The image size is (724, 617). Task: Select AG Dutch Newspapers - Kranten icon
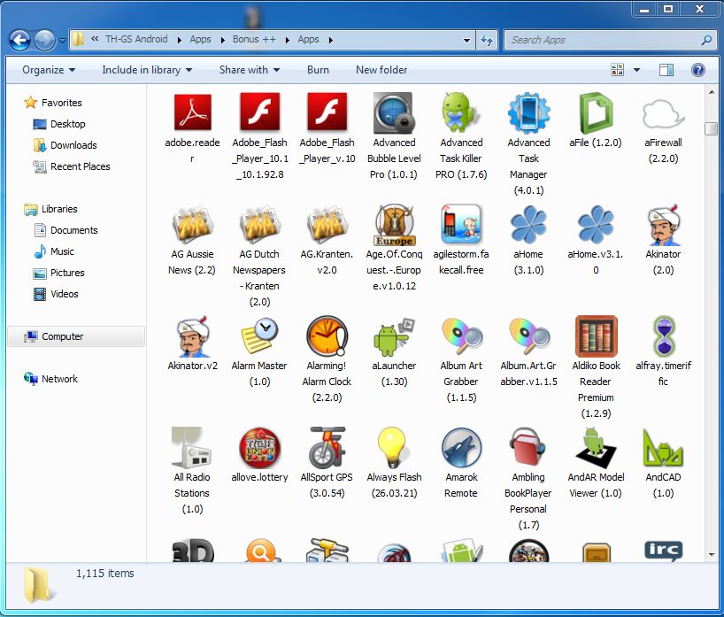pos(260,225)
